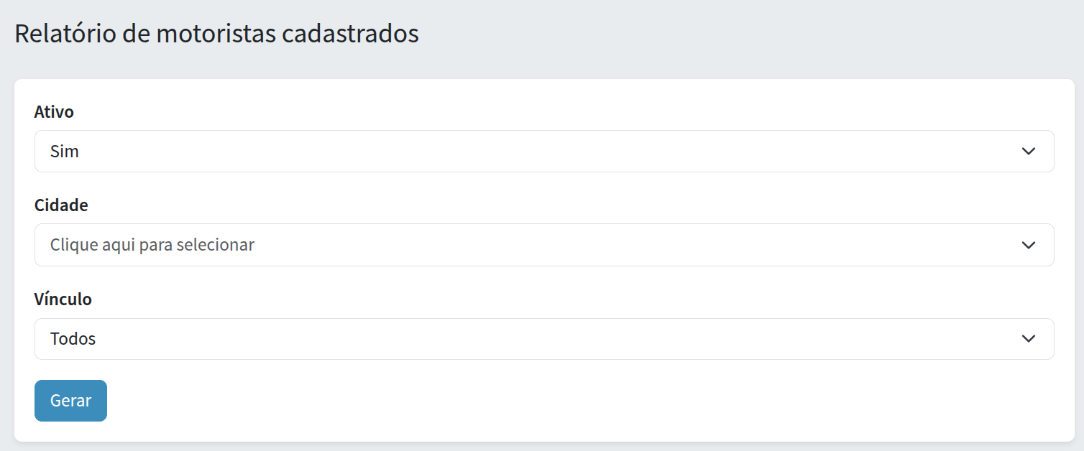
Task: Click the Gerar button
Action: 70,401
